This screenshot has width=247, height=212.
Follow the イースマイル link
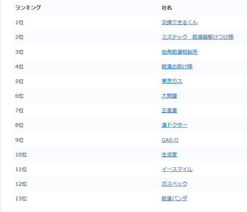pos(177,169)
